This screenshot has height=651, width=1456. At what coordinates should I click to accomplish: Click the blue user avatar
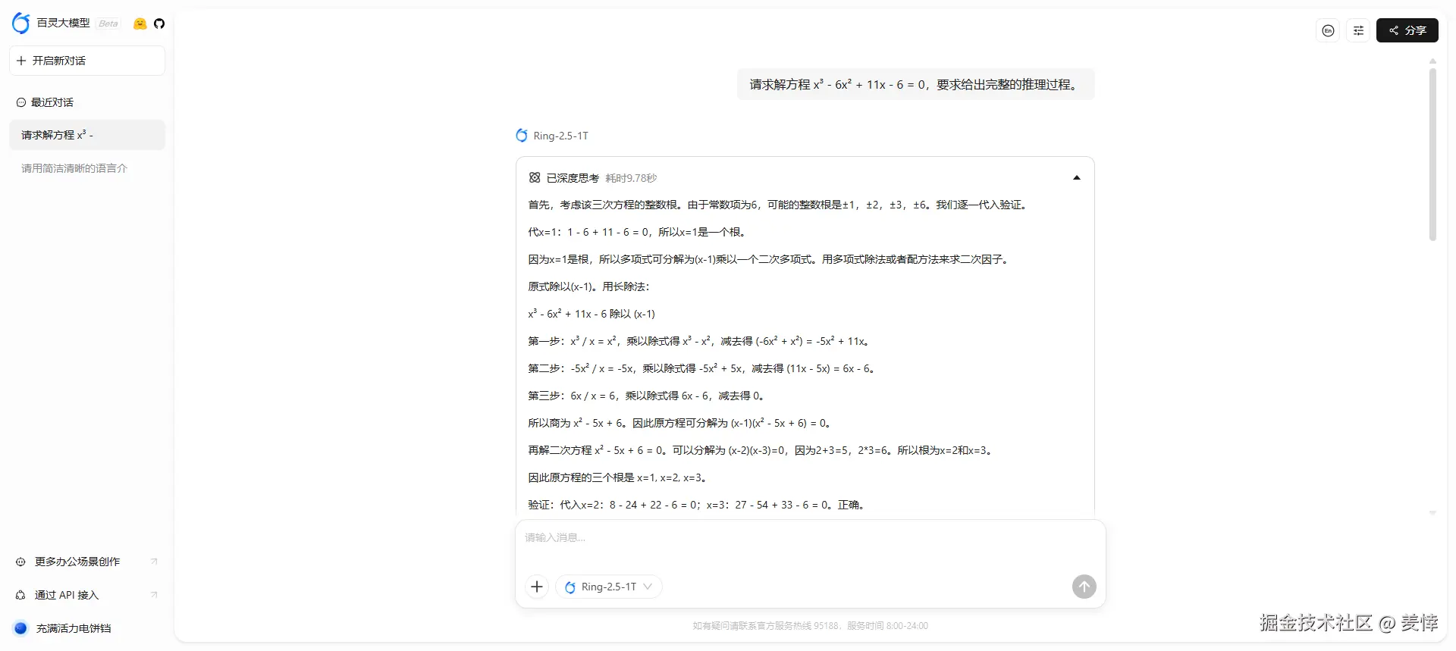20,628
